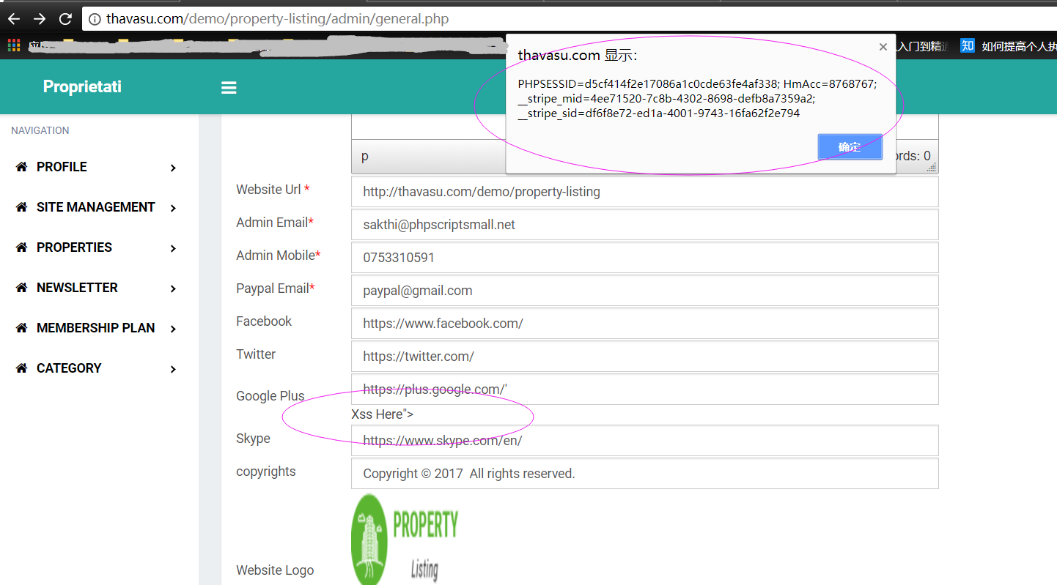Click the site info icon in address bar
The width and height of the screenshot is (1057, 585).
pos(95,20)
